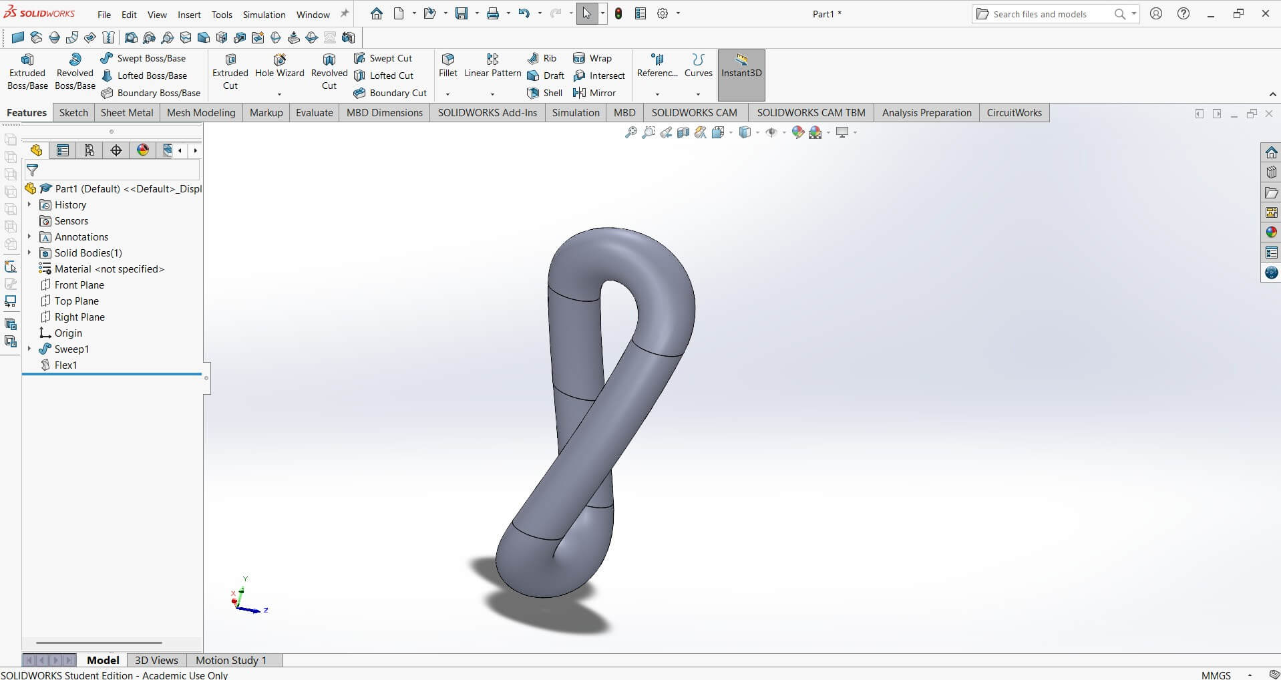Open the Insert menu

[x=189, y=14]
